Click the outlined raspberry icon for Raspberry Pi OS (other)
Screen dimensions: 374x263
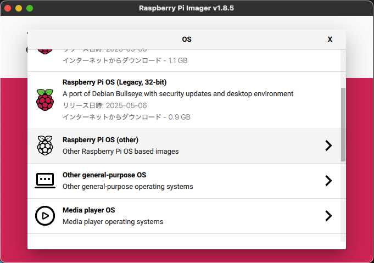pos(45,146)
